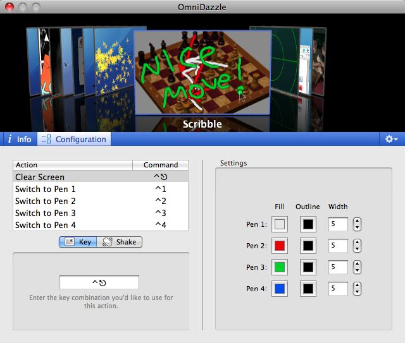Open Pen 4 outline color swatch
The image size is (405, 343).
click(308, 289)
